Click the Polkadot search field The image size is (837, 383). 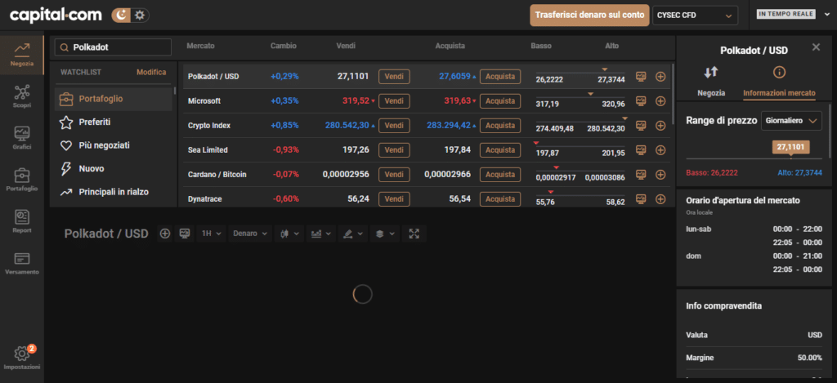[113, 47]
